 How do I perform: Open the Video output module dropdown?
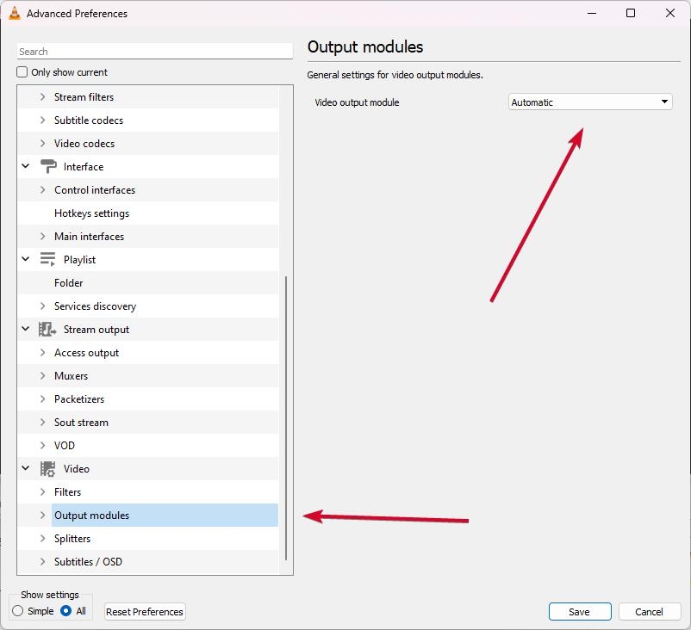tap(590, 102)
